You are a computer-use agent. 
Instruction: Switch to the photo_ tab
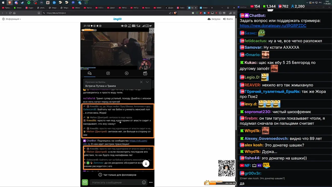pos(41,8)
